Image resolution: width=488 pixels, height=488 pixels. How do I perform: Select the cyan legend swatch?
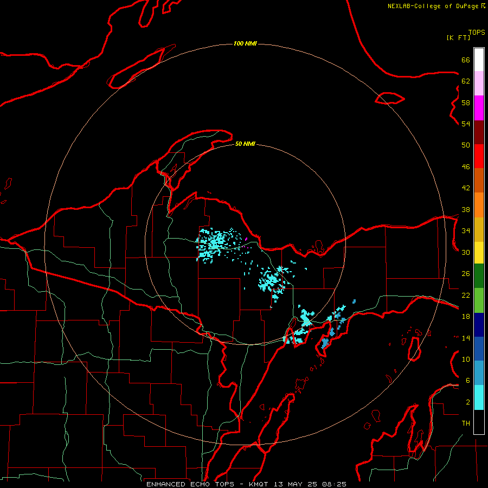tap(479, 397)
